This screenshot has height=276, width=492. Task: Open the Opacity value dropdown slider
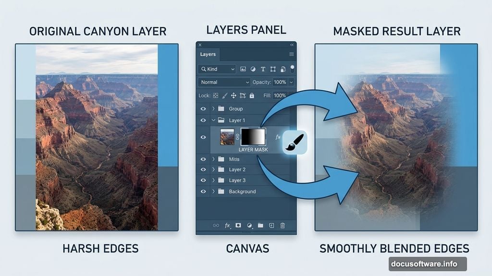tap(291, 82)
